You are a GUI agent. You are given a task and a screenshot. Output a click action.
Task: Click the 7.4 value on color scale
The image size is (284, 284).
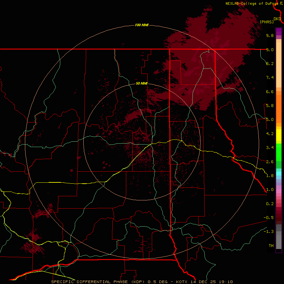tap(270, 78)
